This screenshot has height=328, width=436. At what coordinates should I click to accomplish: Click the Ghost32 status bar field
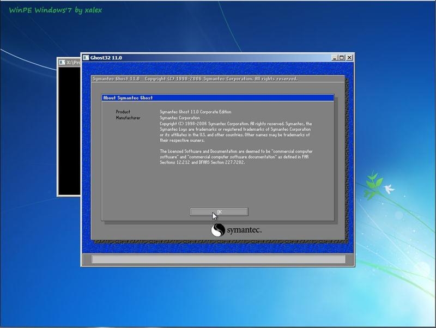219,259
